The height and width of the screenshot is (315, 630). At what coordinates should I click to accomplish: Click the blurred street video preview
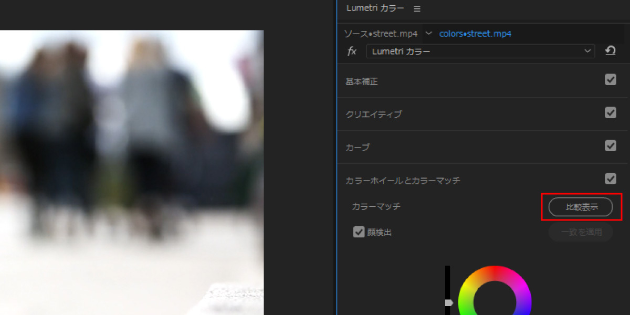(x=131, y=172)
